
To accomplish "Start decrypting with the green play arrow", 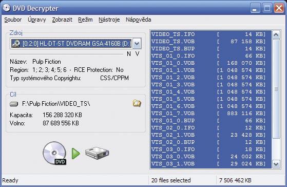I will [x=76, y=154].
